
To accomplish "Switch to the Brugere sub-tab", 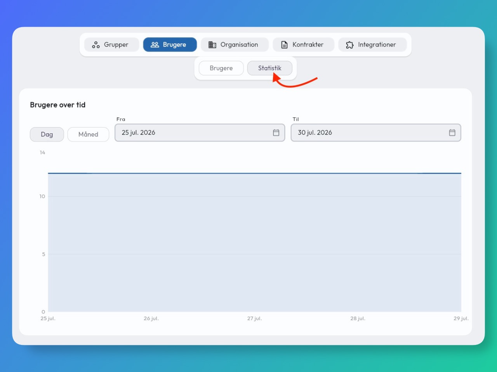I will (221, 68).
